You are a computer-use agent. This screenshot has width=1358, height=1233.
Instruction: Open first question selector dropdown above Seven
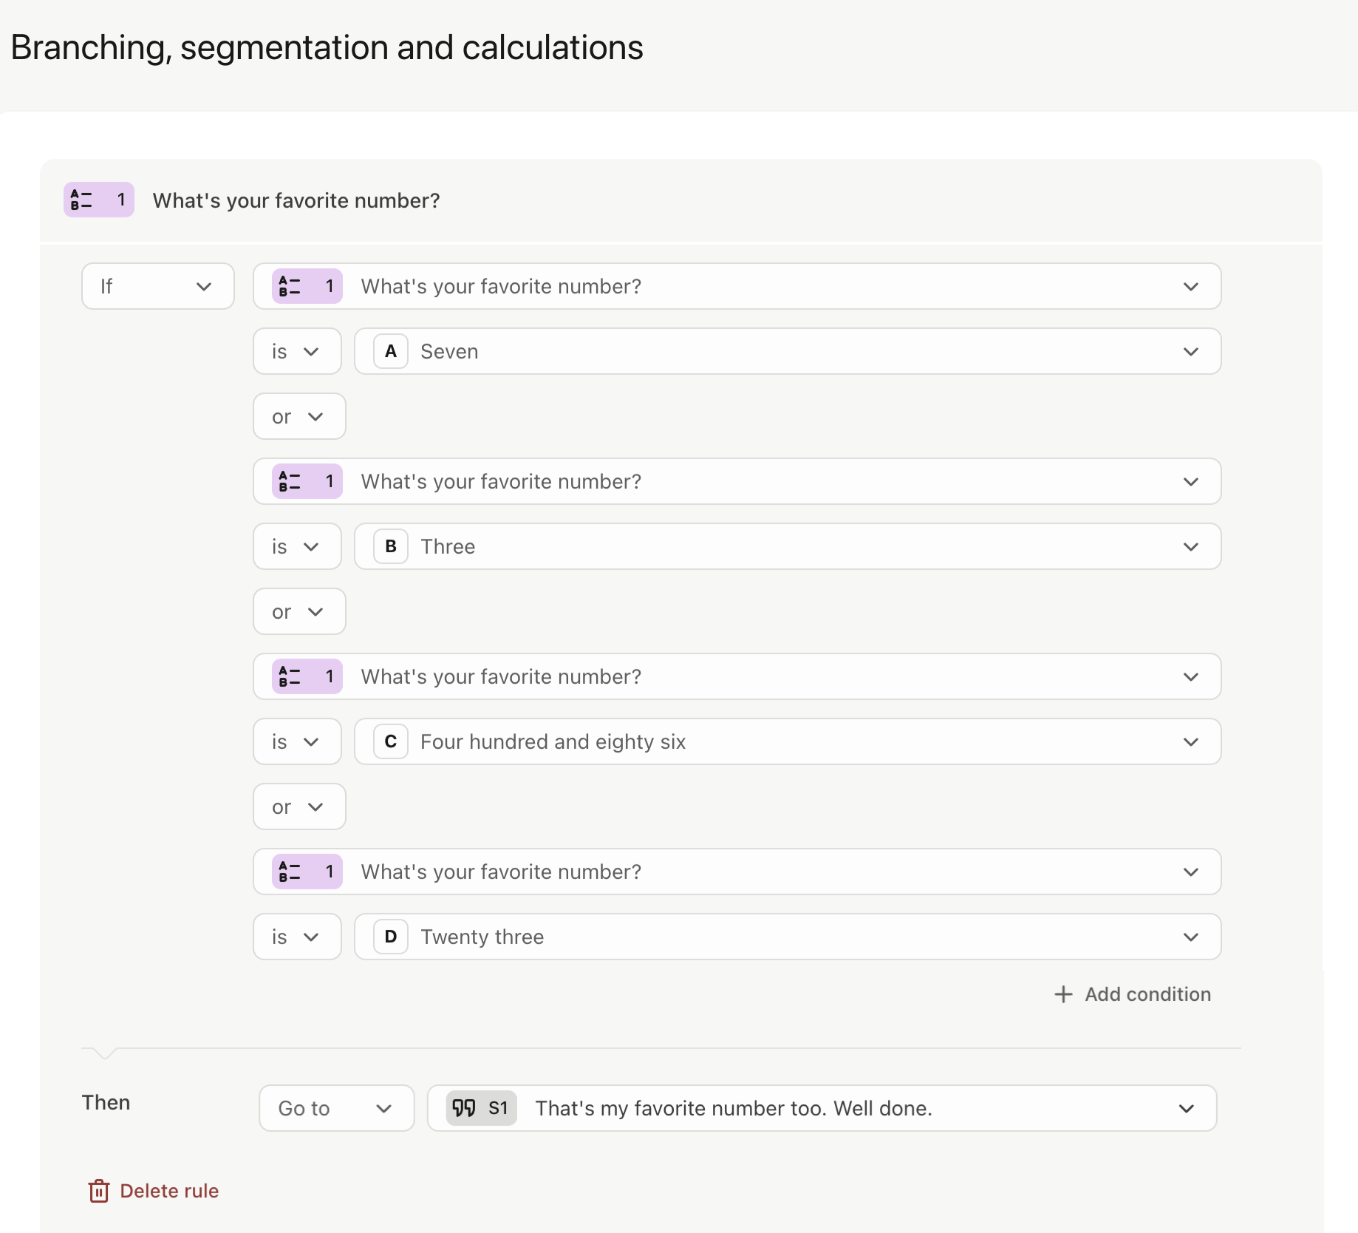tap(737, 286)
